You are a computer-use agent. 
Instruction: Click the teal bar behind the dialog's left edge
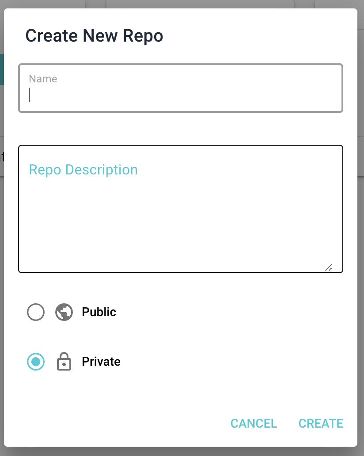[x=2, y=69]
